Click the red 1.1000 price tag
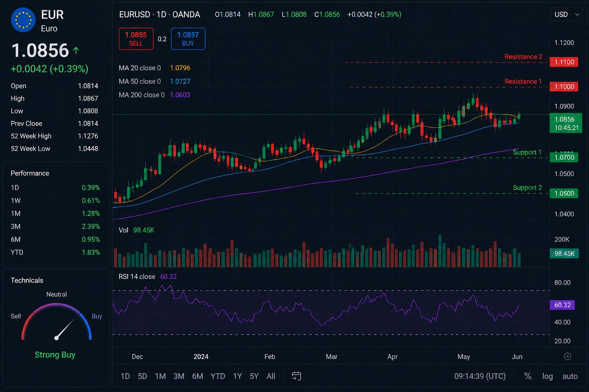The width and height of the screenshot is (589, 392). 564,87
